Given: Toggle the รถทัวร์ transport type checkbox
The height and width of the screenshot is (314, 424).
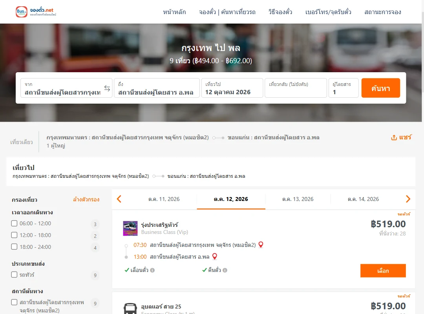Looking at the screenshot, I should point(15,274).
